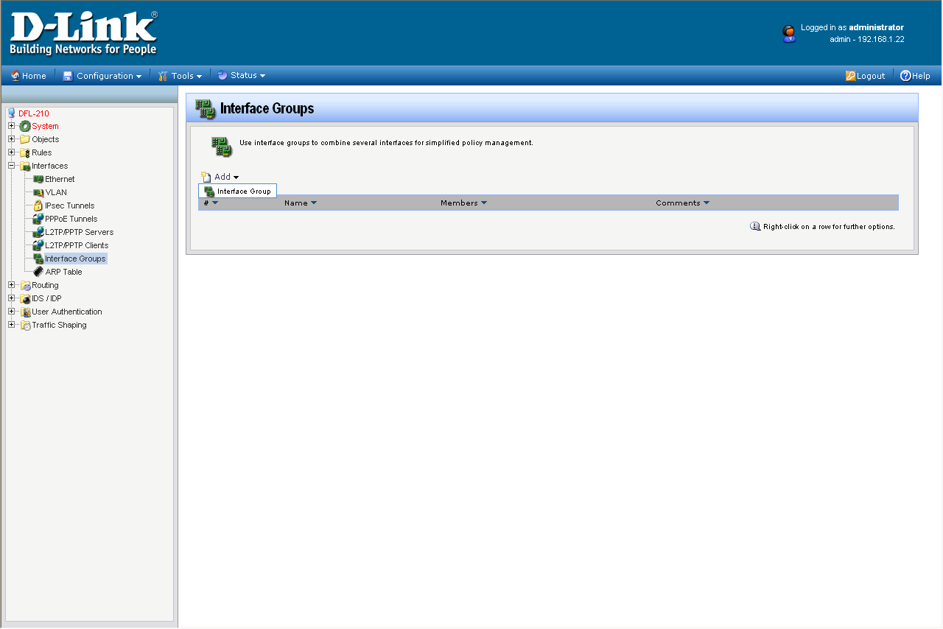This screenshot has width=943, height=629.
Task: Click the administrator user avatar icon
Action: (789, 34)
